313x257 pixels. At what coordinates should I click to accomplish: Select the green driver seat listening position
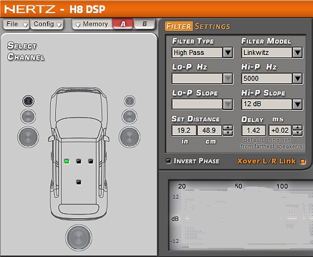66,161
